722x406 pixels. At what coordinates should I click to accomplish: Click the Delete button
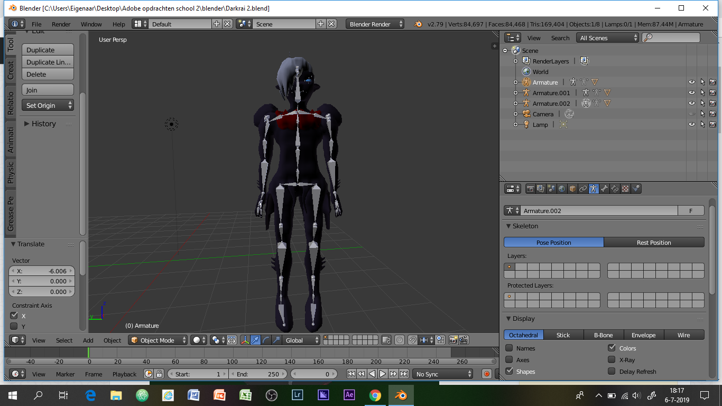48,74
